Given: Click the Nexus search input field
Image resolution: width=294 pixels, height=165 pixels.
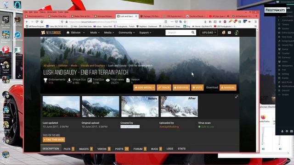Looking at the screenshot, I should point(178,33).
